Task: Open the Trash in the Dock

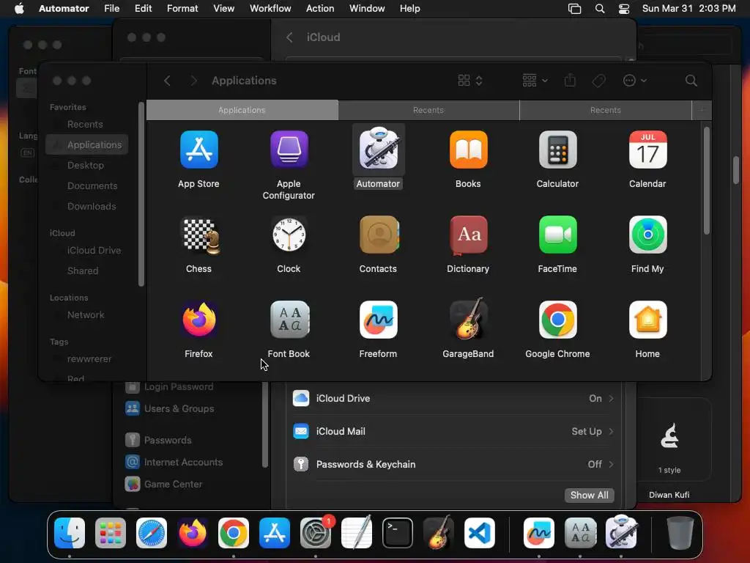Action: pyautogui.click(x=680, y=533)
